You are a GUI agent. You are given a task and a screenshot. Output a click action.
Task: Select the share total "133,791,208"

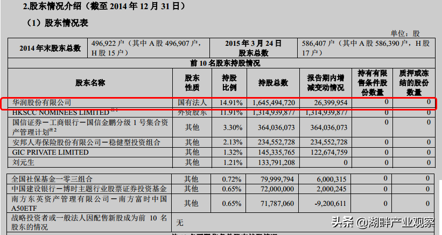point(276,162)
